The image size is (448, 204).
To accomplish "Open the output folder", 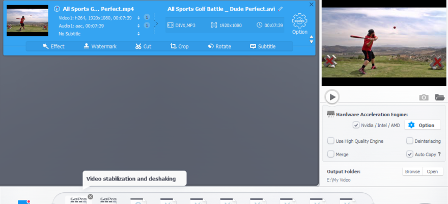I will [x=433, y=171].
